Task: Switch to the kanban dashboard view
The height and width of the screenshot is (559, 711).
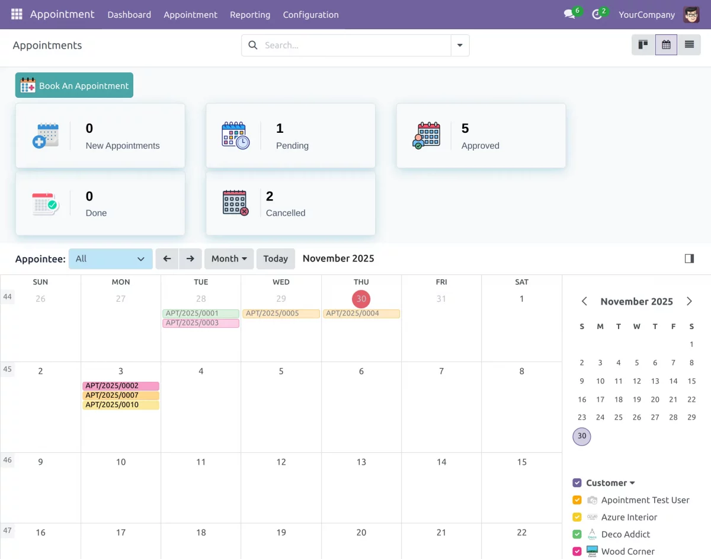Action: (643, 44)
